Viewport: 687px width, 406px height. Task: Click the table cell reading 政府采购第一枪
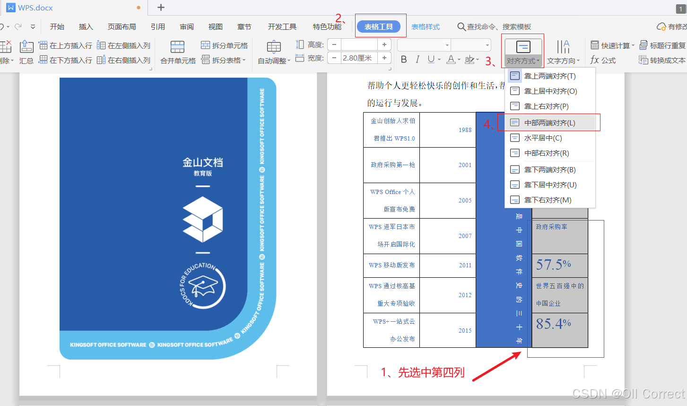[x=391, y=165]
